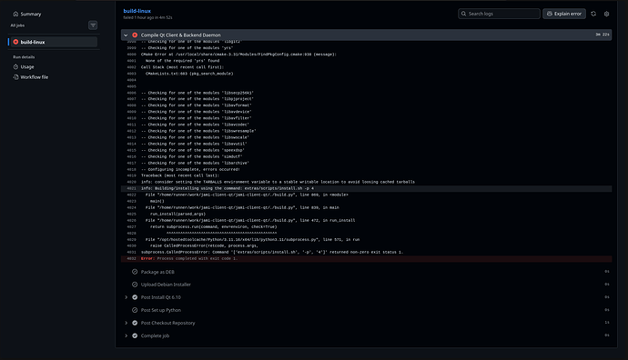628x360 pixels.
Task: Click the red failed icon on Compile step
Action: [x=135, y=35]
